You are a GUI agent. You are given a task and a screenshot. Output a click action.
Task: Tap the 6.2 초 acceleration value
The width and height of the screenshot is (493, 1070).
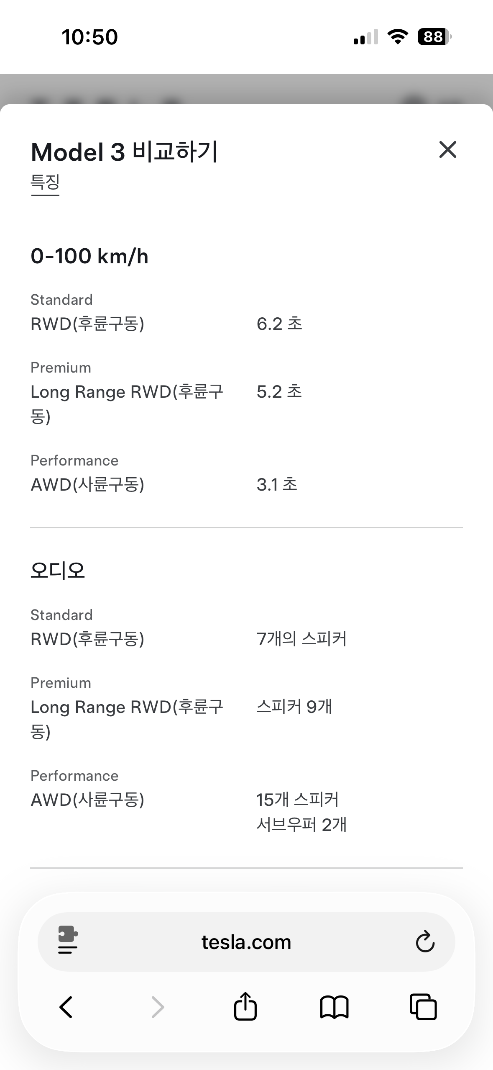pyautogui.click(x=279, y=324)
